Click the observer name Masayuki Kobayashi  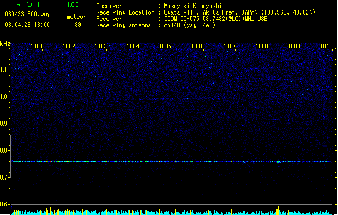pyautogui.click(x=193, y=6)
